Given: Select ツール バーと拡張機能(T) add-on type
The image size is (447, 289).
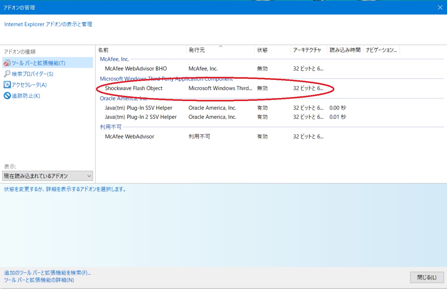Looking at the screenshot, I should coord(48,63).
